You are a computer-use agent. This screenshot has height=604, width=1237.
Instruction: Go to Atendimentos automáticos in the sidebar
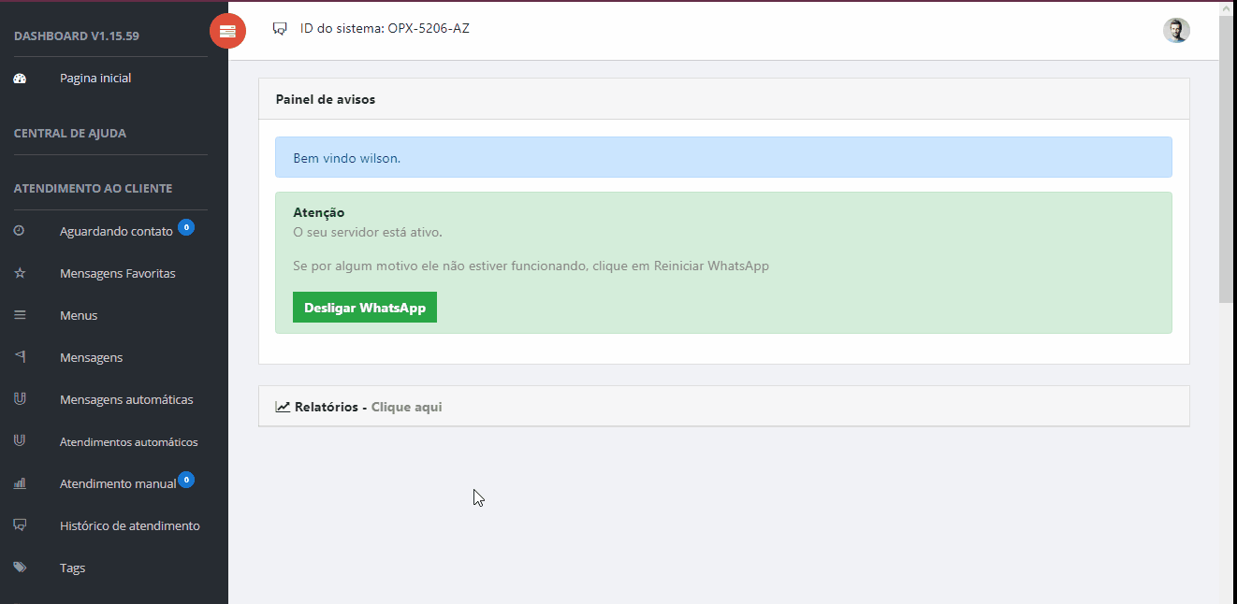[x=128, y=441]
